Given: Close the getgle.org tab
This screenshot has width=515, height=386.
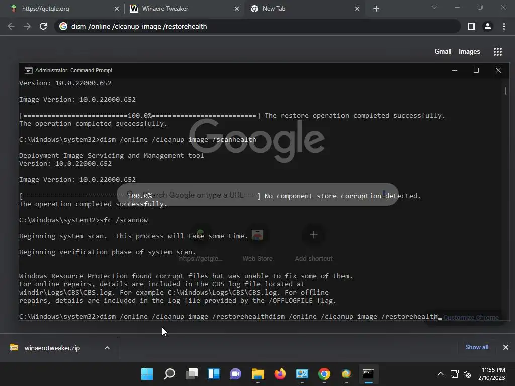Looking at the screenshot, I should tap(116, 9).
